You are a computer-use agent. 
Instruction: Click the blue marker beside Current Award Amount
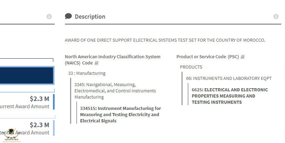tap(54, 102)
